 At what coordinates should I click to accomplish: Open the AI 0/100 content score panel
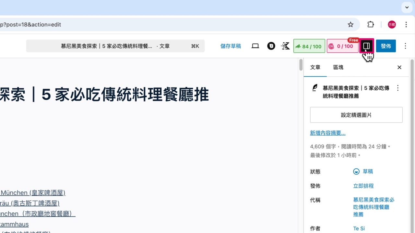[342, 46]
